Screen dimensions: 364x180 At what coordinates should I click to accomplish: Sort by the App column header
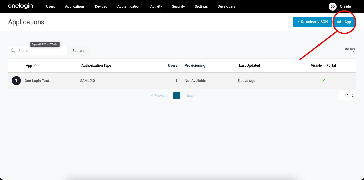click(29, 65)
